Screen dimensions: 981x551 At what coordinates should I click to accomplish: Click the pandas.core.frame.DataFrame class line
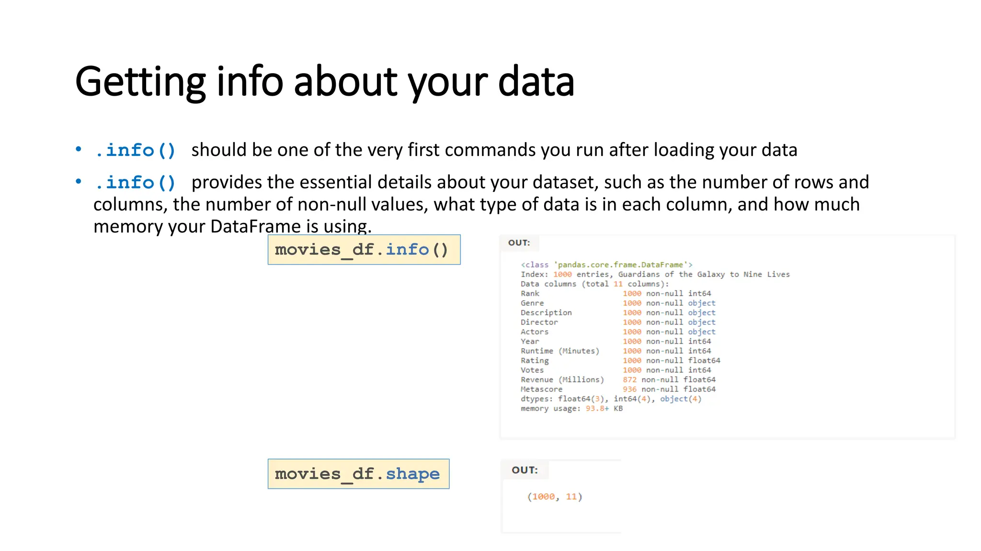point(606,264)
